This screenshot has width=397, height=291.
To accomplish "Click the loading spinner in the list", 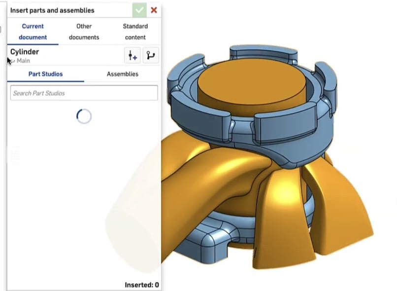I will (84, 116).
